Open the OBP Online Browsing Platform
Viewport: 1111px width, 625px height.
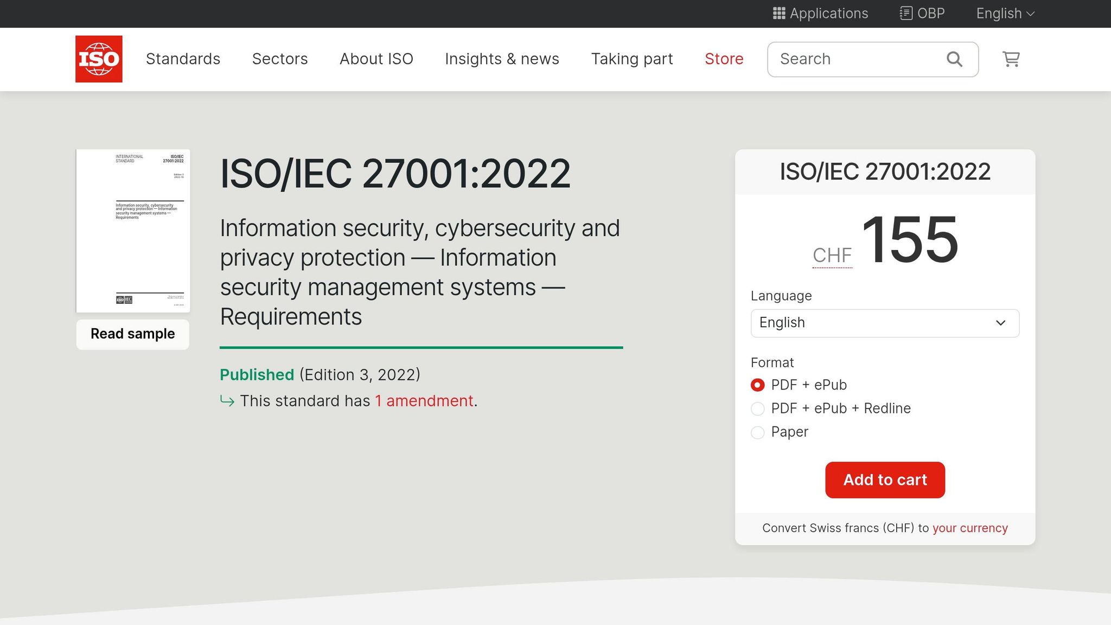(x=921, y=14)
